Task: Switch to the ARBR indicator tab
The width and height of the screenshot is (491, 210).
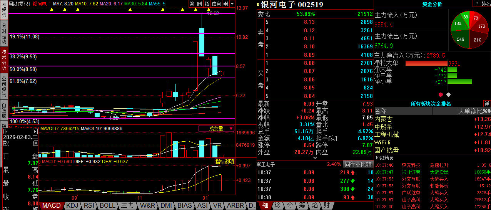Action: [235, 205]
